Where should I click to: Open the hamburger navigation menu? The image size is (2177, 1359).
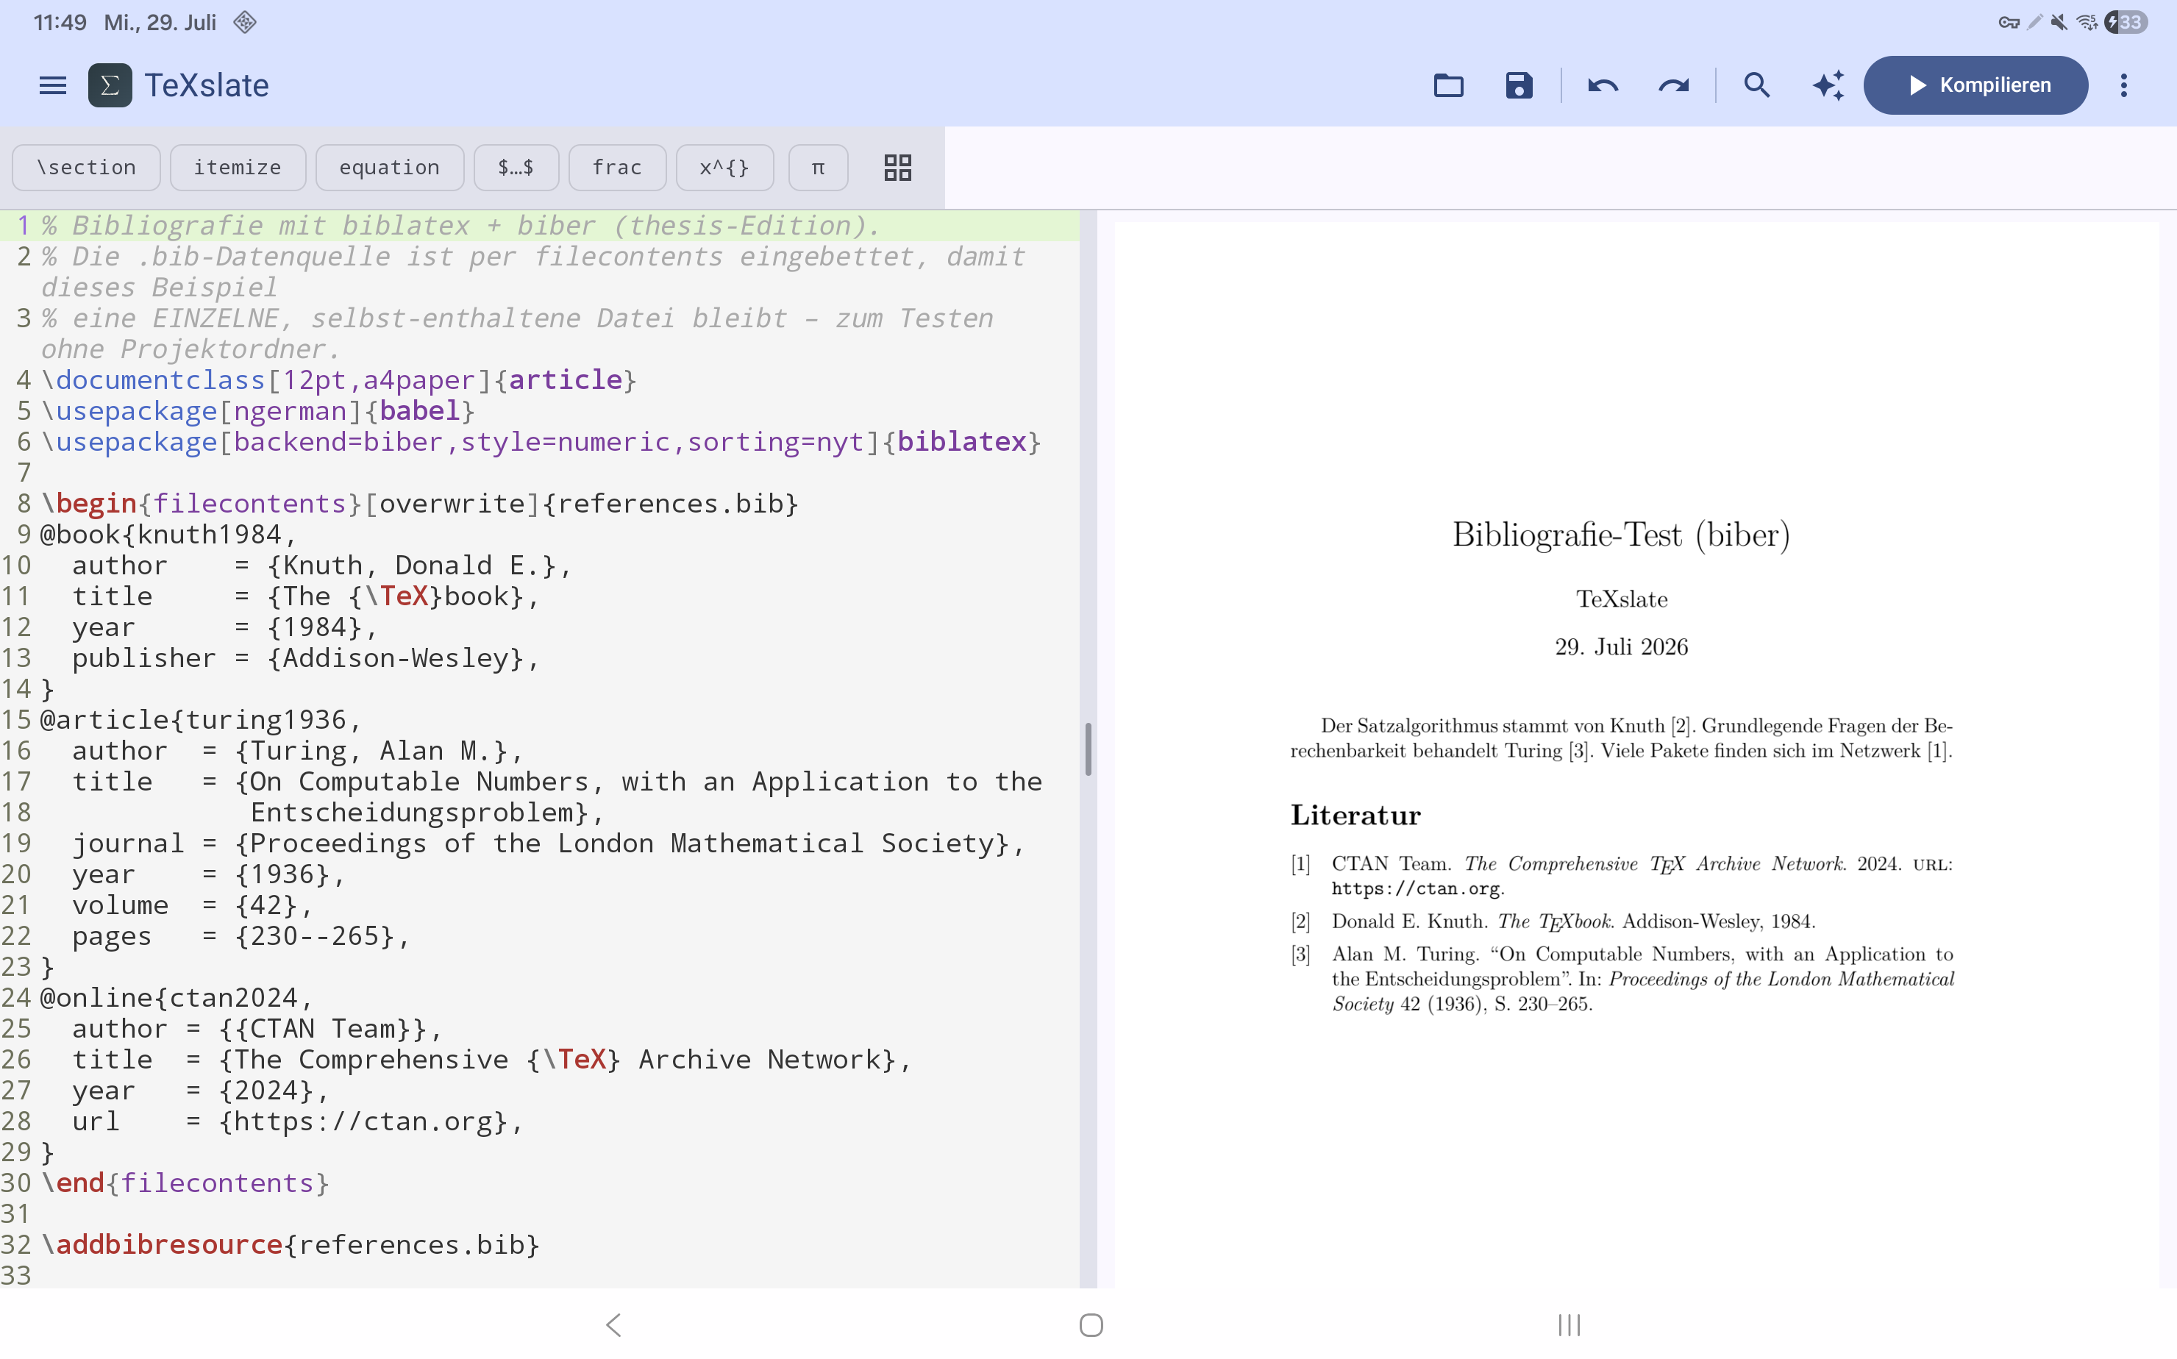pyautogui.click(x=53, y=85)
